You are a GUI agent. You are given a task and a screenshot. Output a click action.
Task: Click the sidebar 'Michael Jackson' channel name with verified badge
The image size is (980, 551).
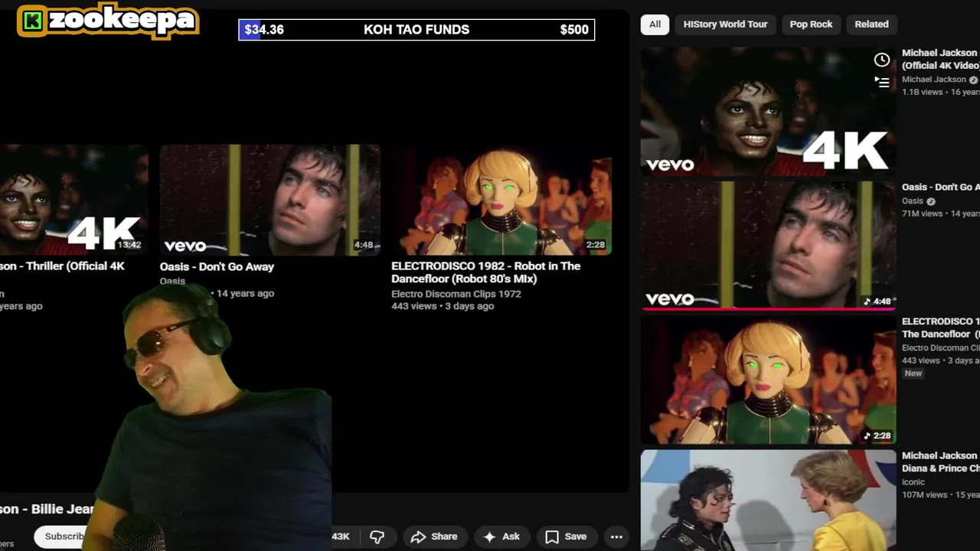coord(939,80)
